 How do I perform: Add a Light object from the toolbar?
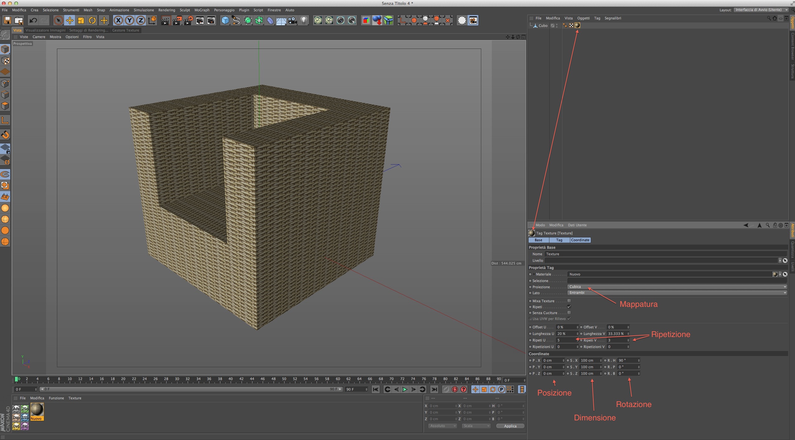304,21
